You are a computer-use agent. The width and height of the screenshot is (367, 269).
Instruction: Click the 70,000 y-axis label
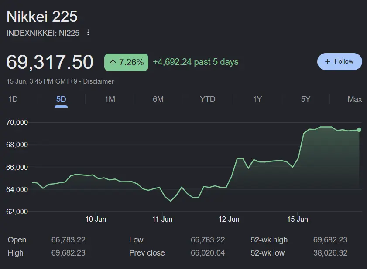(17, 122)
